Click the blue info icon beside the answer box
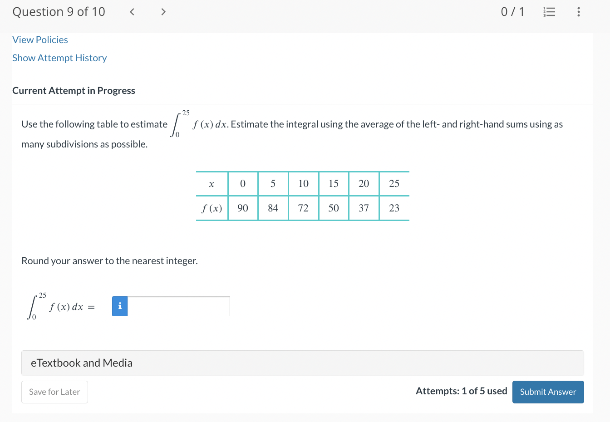 coord(119,306)
